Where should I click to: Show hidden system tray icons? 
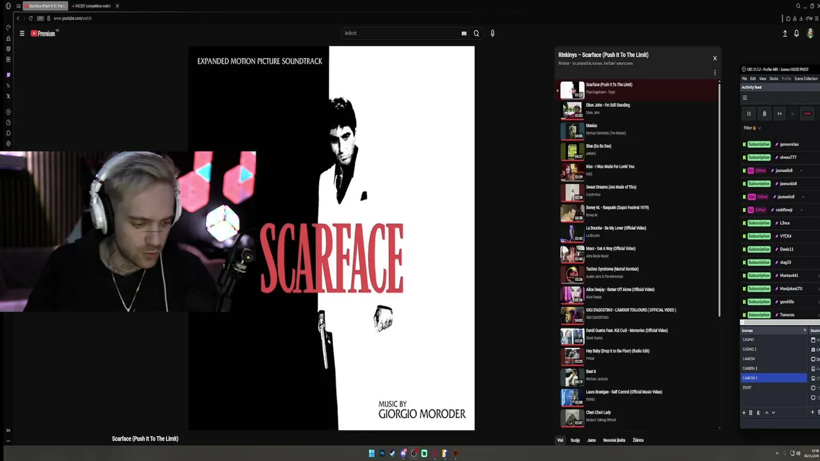(x=777, y=453)
